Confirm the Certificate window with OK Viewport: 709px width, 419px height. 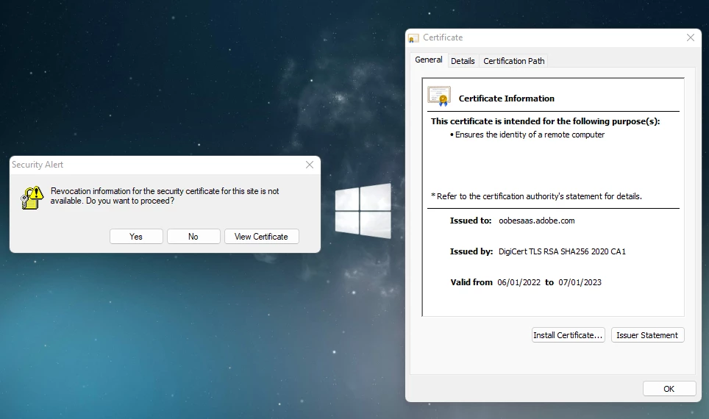click(669, 389)
